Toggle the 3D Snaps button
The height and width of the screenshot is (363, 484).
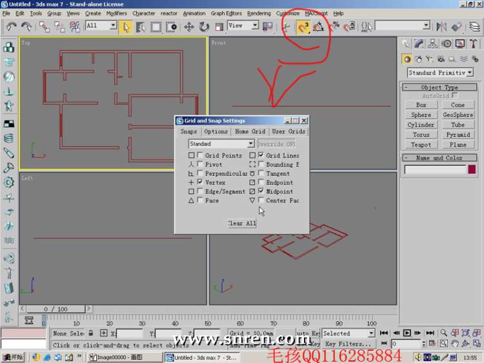[303, 27]
